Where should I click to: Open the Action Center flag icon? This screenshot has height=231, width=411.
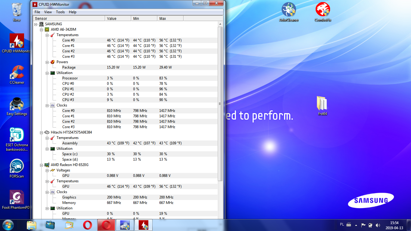[363, 225]
